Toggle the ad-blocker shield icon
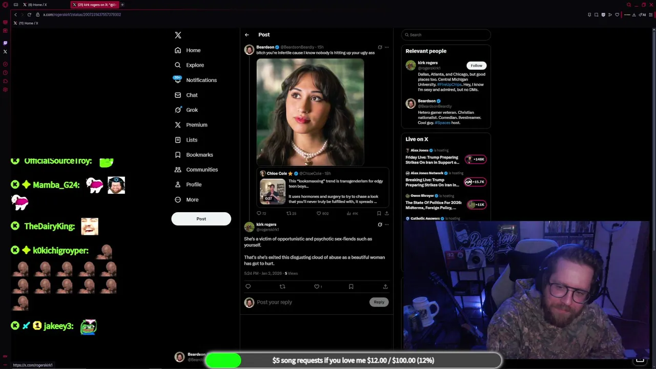The height and width of the screenshot is (369, 656). [x=603, y=15]
